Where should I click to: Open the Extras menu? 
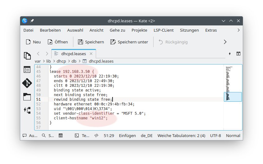click(211, 30)
